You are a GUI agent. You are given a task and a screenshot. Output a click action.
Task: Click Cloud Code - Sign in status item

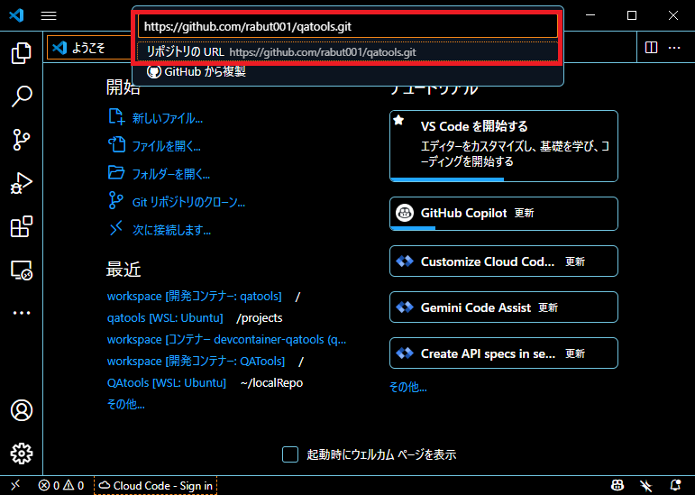156,486
